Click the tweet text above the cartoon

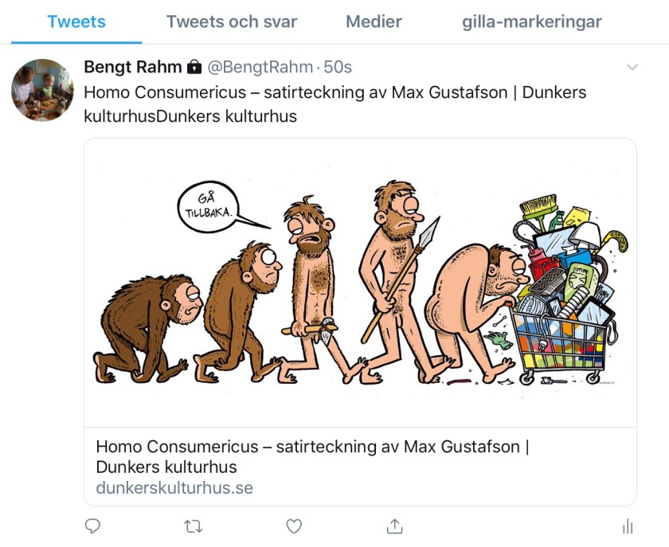334,104
